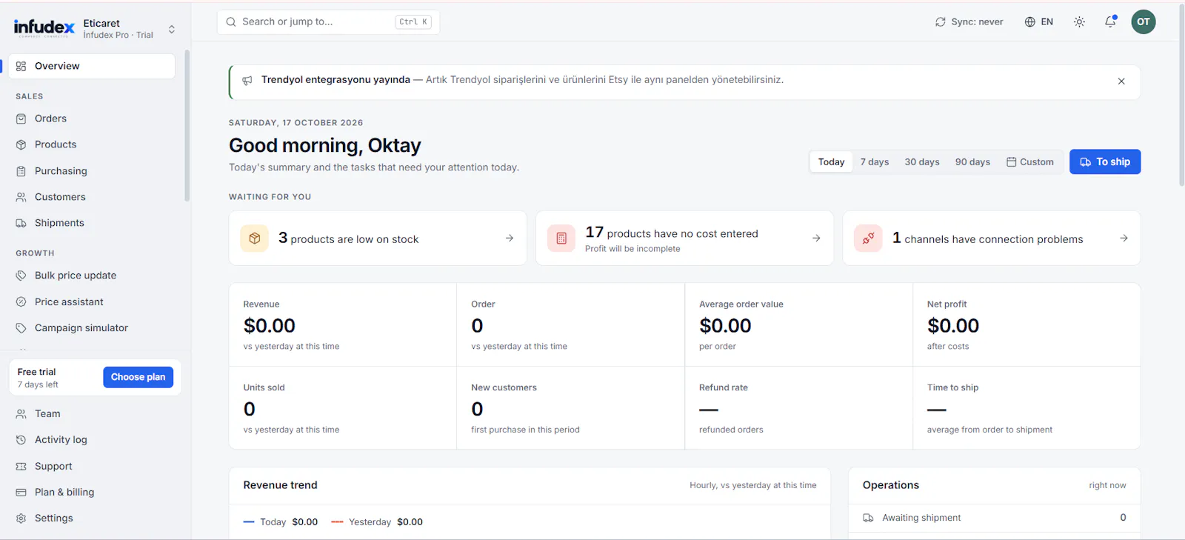Open Shipments from the sidebar

[x=92, y=223]
